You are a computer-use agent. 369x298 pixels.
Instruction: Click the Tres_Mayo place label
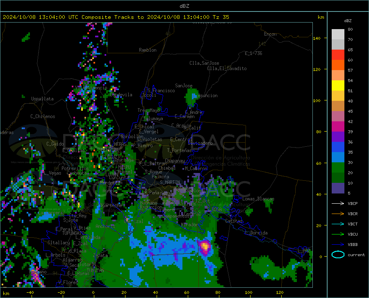click(148, 110)
